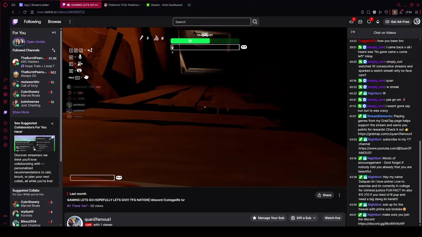422x237 pixels.
Task: Click the browser address bar URL
Action: click(61, 12)
